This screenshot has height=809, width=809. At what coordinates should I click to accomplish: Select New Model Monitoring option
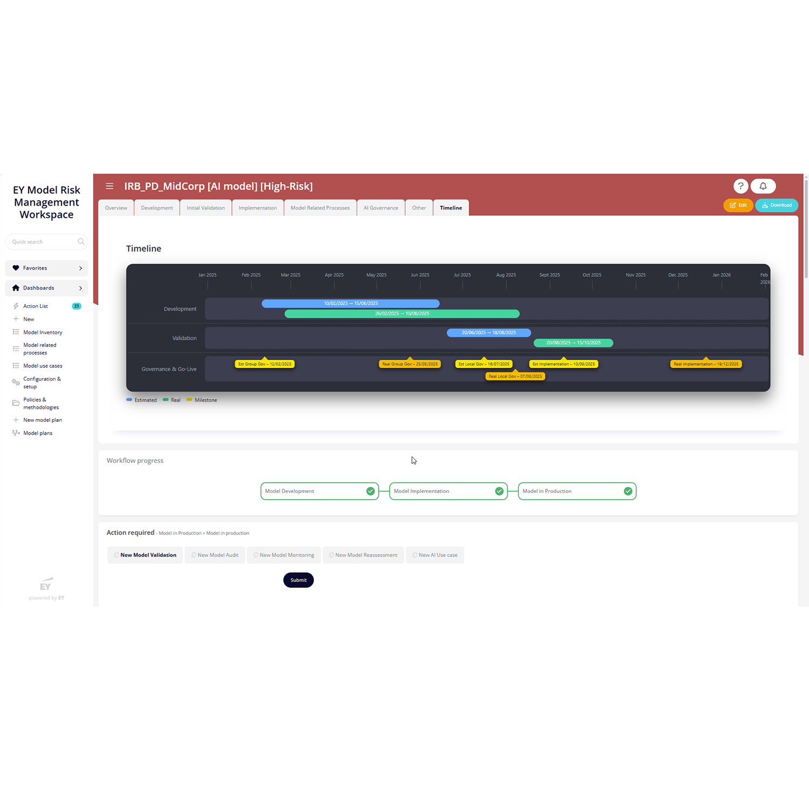point(284,555)
